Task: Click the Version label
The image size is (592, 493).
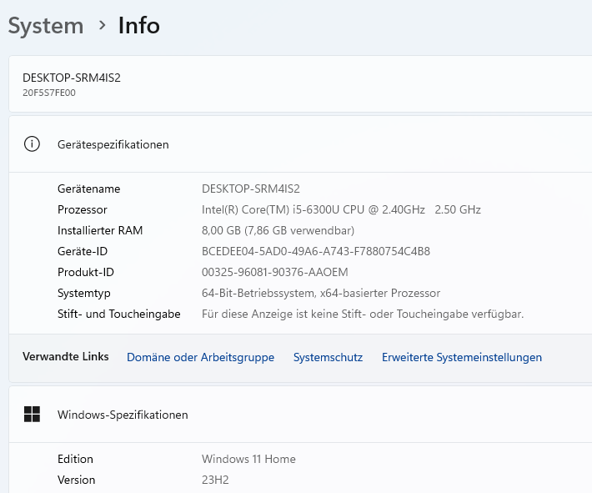Action: coord(76,480)
